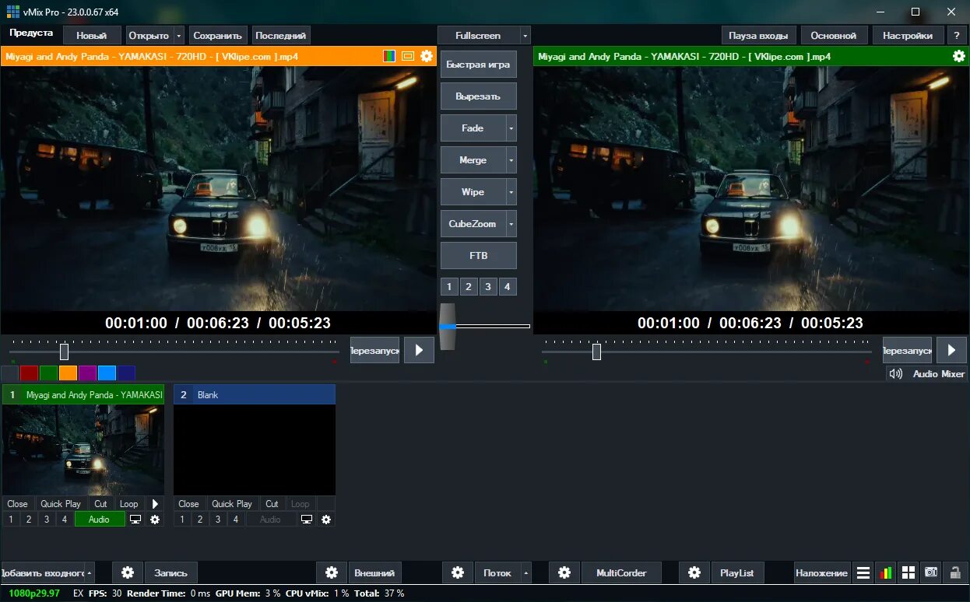Play the output video
Viewport: 970px width, 602px height.
point(951,350)
